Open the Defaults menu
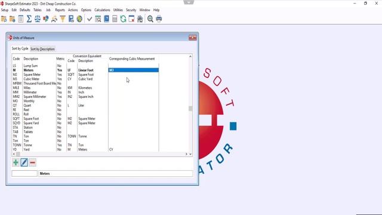 (25, 10)
